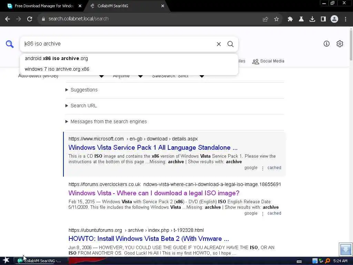Click the CollabVM SearXNG taskbar button
The image size is (353, 265).
point(41,261)
